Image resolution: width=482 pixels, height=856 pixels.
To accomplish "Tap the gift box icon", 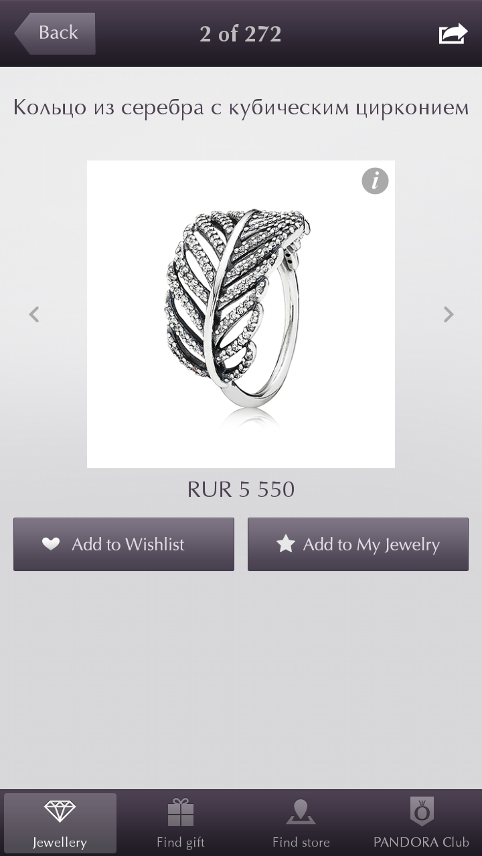I will [181, 812].
